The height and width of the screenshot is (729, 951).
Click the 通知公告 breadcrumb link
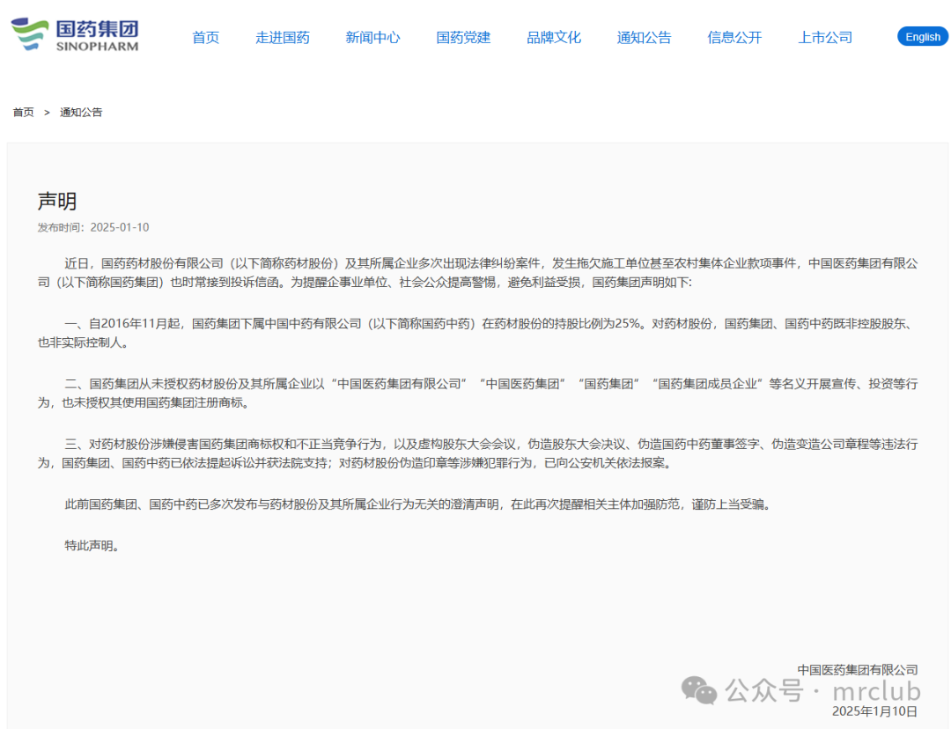pos(81,112)
